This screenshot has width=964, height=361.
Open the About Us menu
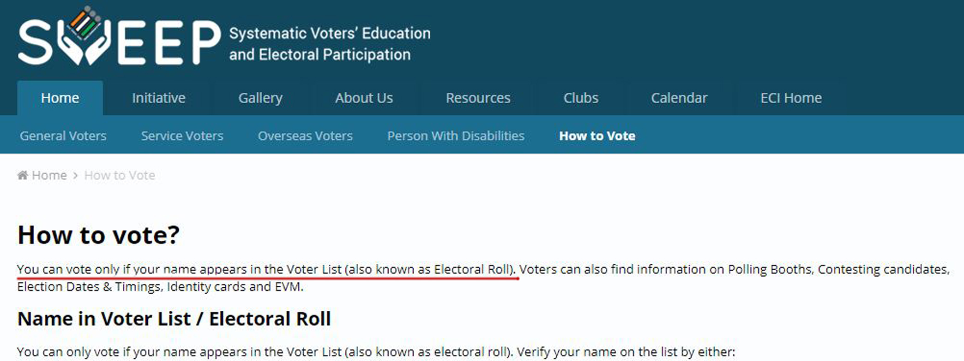364,98
